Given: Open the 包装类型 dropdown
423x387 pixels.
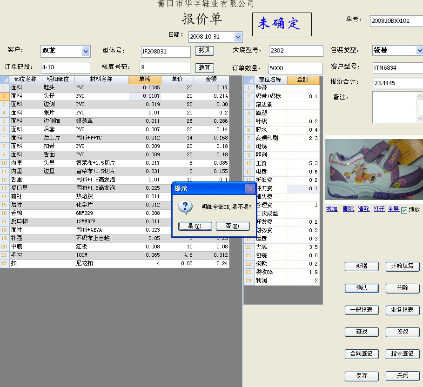Looking at the screenshot, I should pos(419,51).
